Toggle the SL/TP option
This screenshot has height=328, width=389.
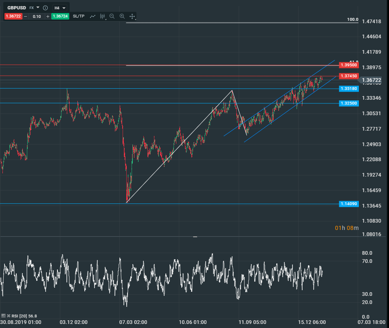(x=79, y=16)
